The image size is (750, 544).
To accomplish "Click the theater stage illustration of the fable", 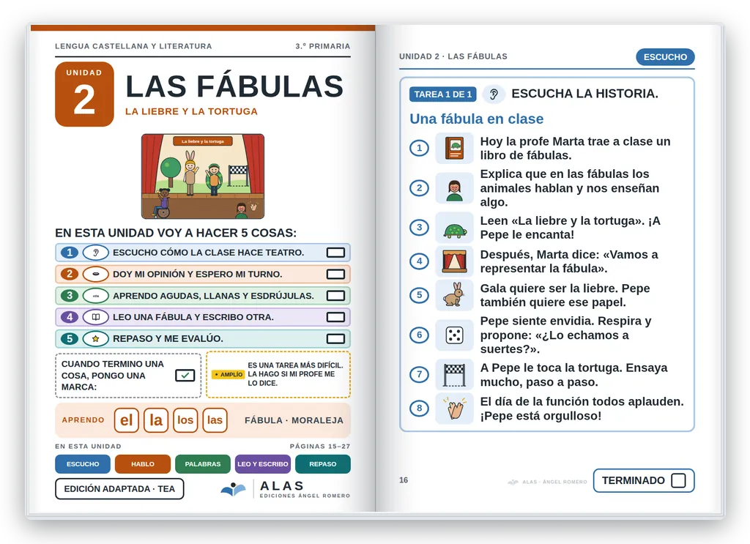I will 203,176.
